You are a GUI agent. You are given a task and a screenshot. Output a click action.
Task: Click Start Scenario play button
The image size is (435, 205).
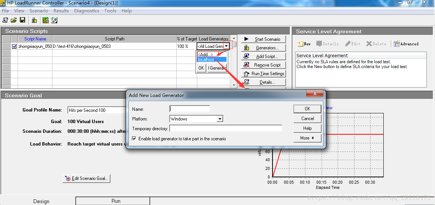[263, 39]
